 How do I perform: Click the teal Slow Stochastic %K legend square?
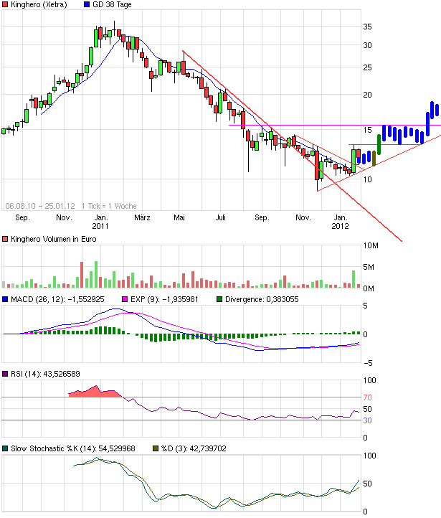tap(5, 448)
